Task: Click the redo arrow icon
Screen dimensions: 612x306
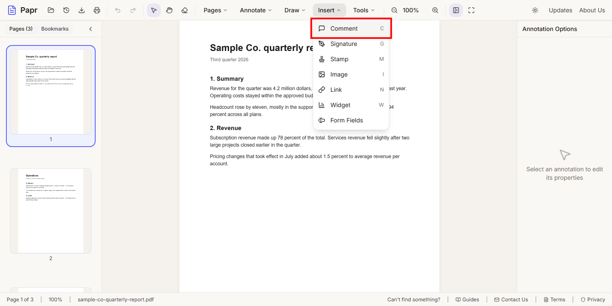Action: (x=133, y=10)
